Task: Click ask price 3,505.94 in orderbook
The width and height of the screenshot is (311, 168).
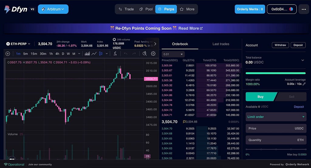Action: pos(167,66)
